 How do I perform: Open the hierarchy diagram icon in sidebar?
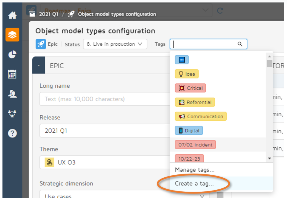point(12,113)
